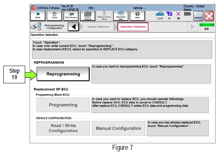
Task: Go to the Home screen icon
Action: (54, 16)
